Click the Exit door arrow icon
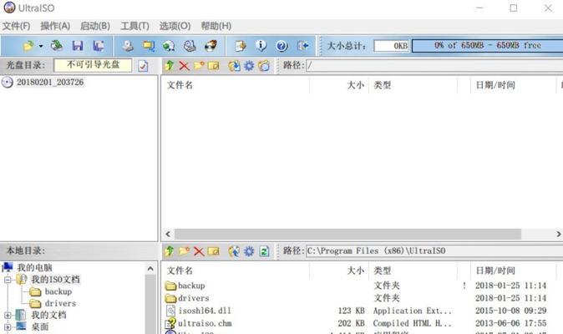563x334 pixels. tap(302, 46)
